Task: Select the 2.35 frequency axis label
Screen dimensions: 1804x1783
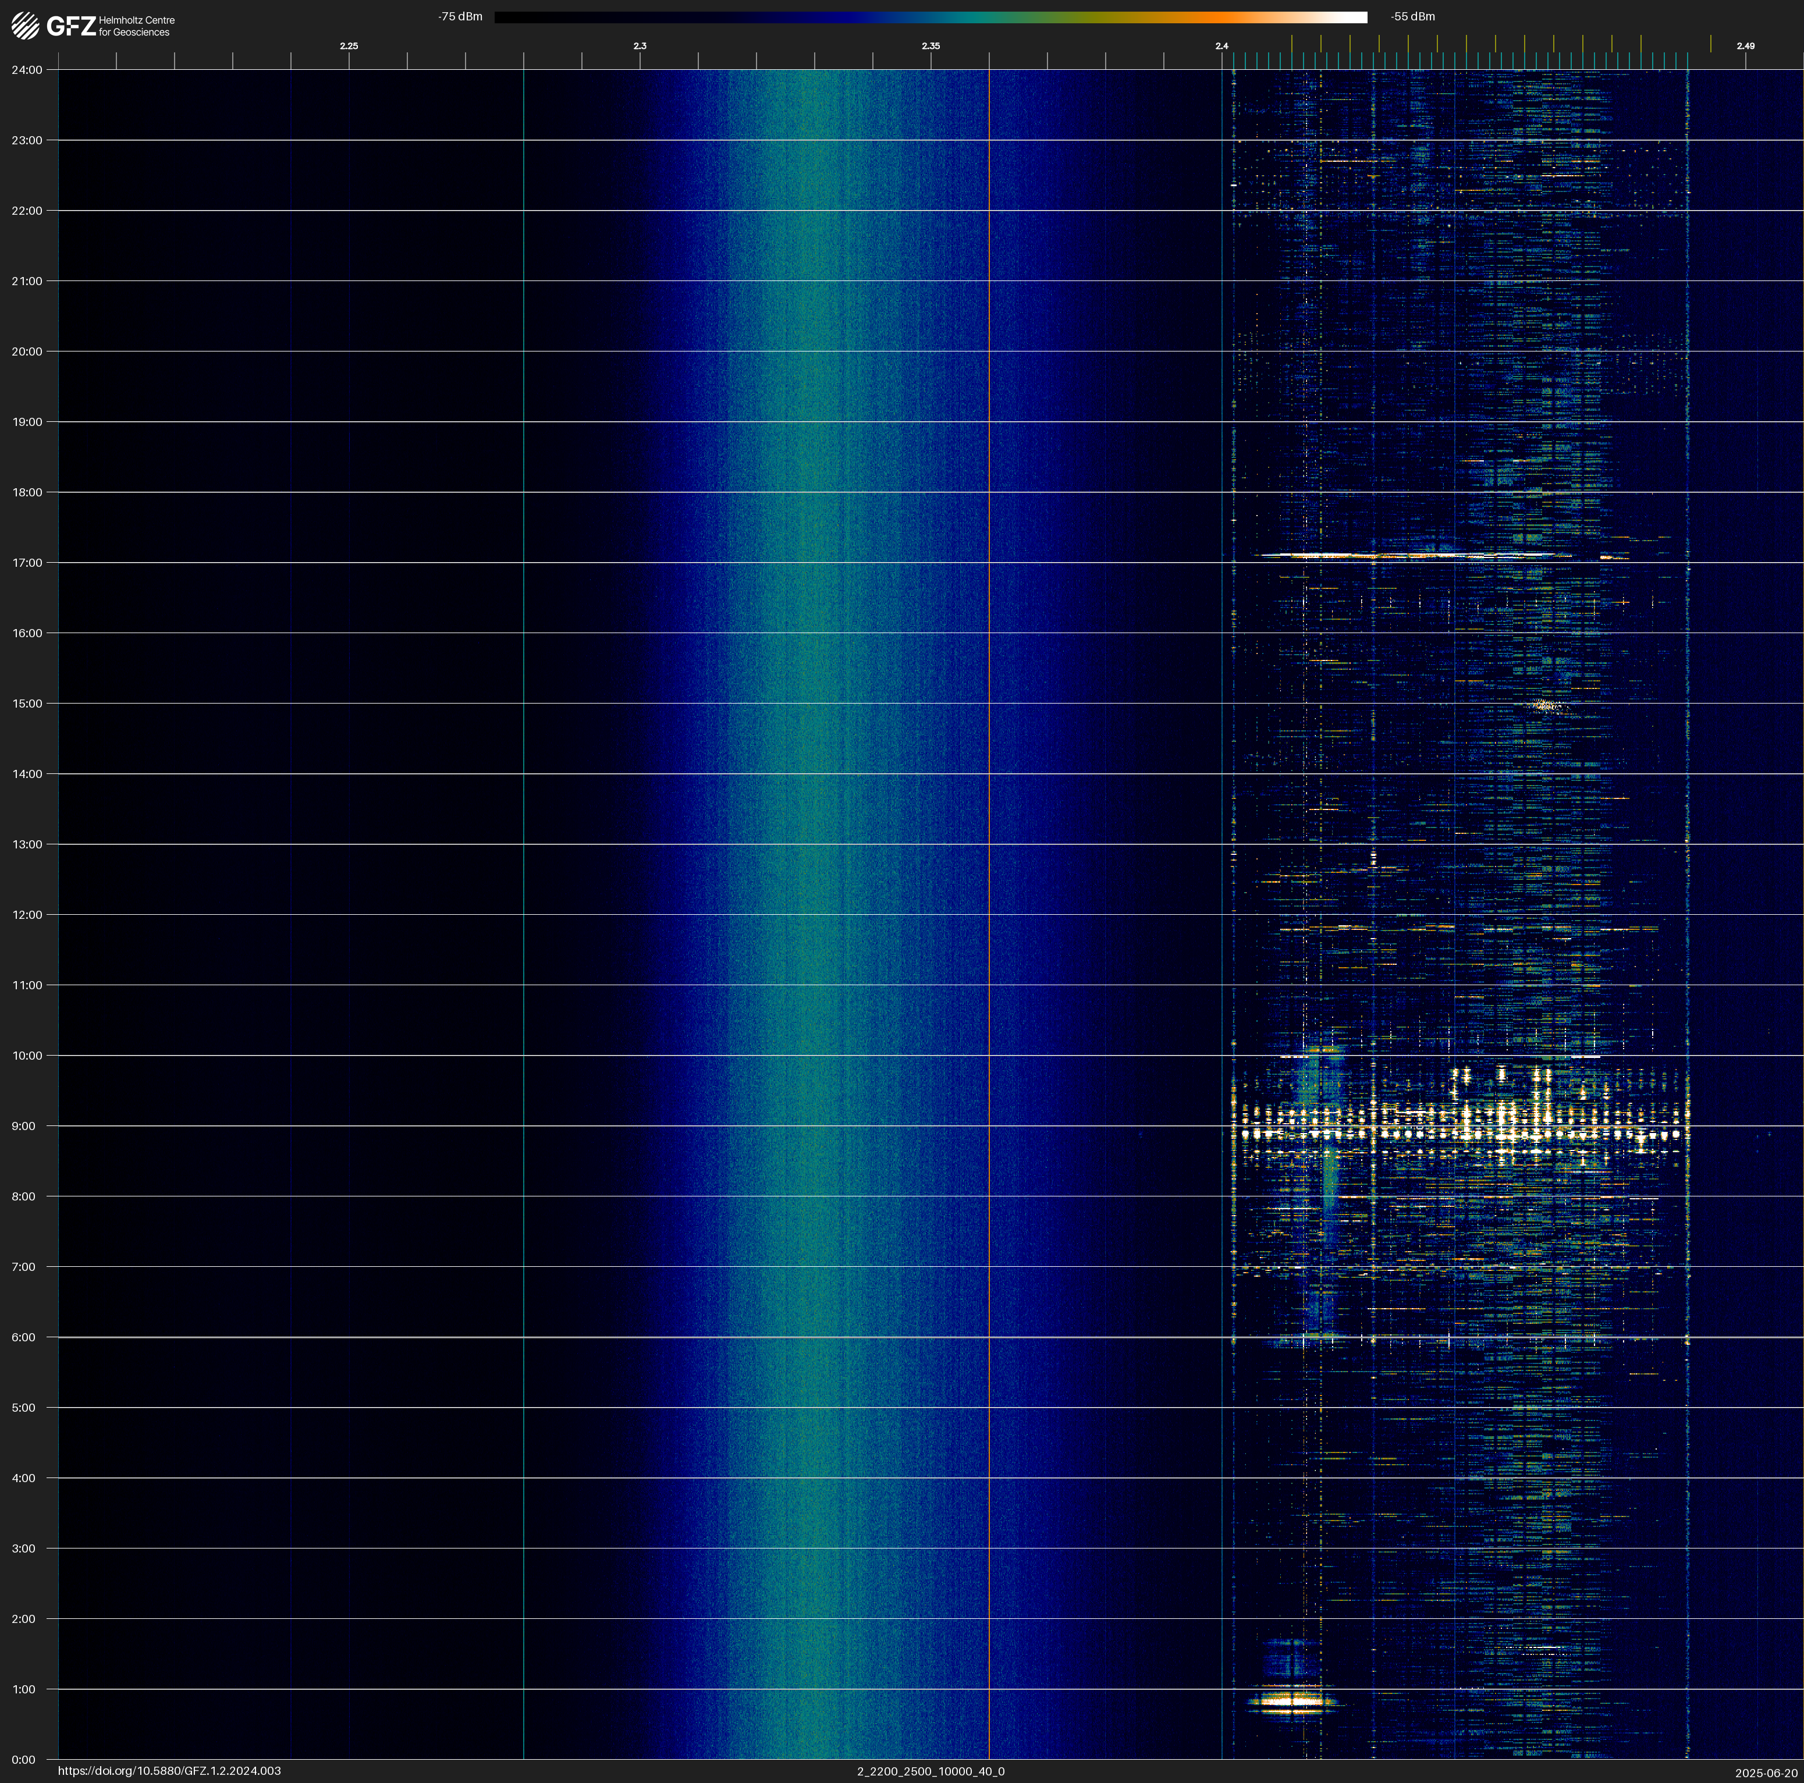Action: [x=930, y=46]
